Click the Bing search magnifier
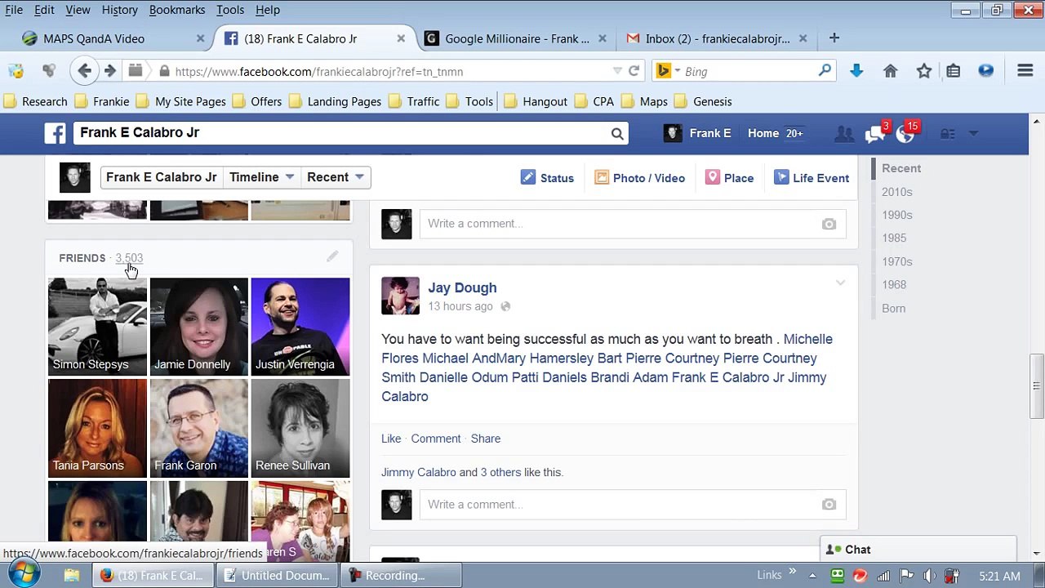Screen dimensions: 1045x588 (x=825, y=71)
